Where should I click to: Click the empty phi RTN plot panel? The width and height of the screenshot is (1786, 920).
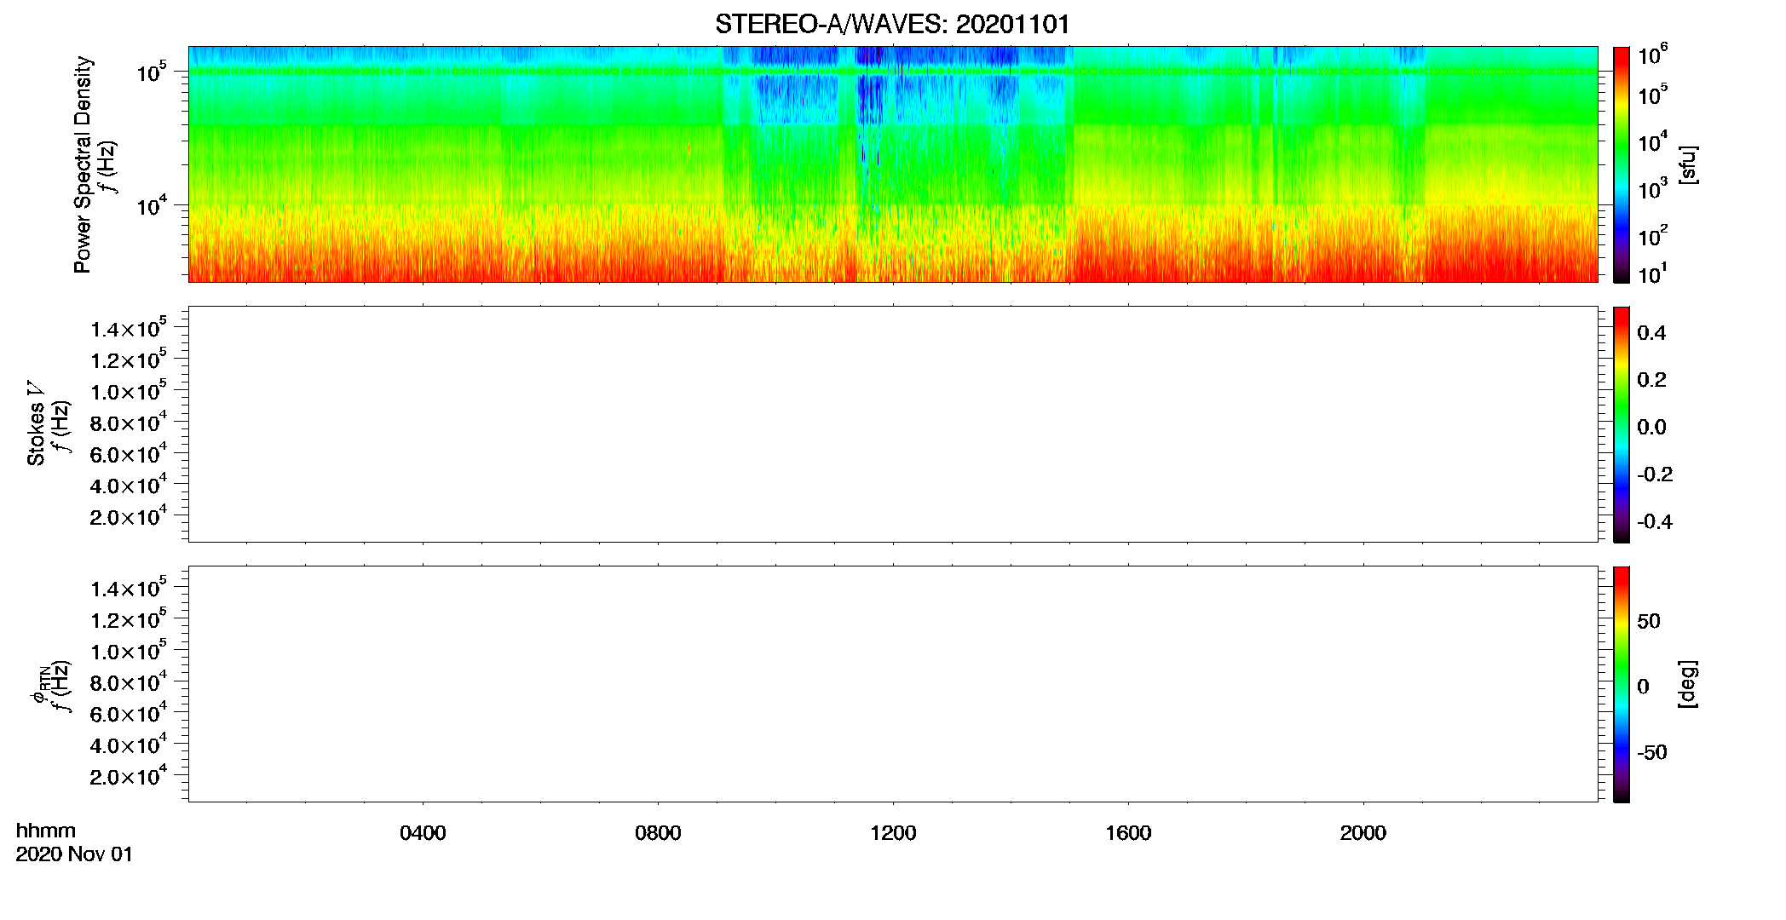893,684
